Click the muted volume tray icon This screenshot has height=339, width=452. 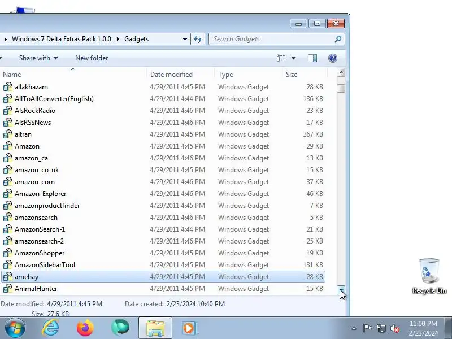[394, 328]
